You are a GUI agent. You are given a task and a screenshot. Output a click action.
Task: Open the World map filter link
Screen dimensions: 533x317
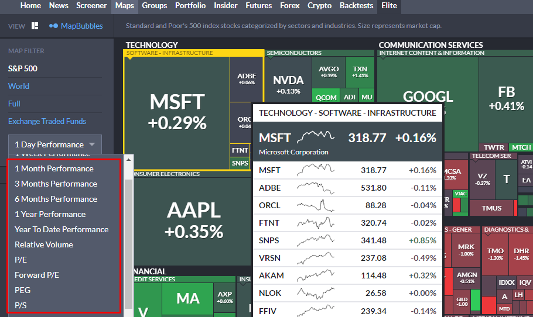[19, 86]
